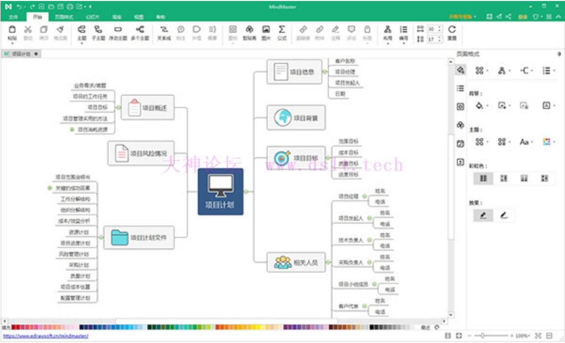Collapse the 项目信息 branch via green circle

(x=324, y=72)
